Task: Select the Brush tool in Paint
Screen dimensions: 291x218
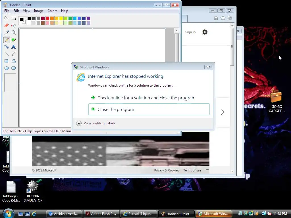Action: 14,40
